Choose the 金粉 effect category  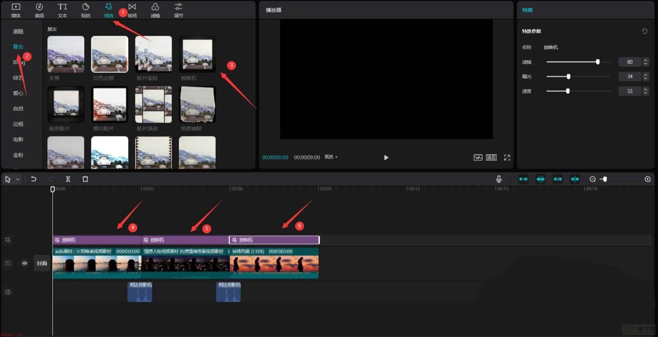pyautogui.click(x=18, y=155)
